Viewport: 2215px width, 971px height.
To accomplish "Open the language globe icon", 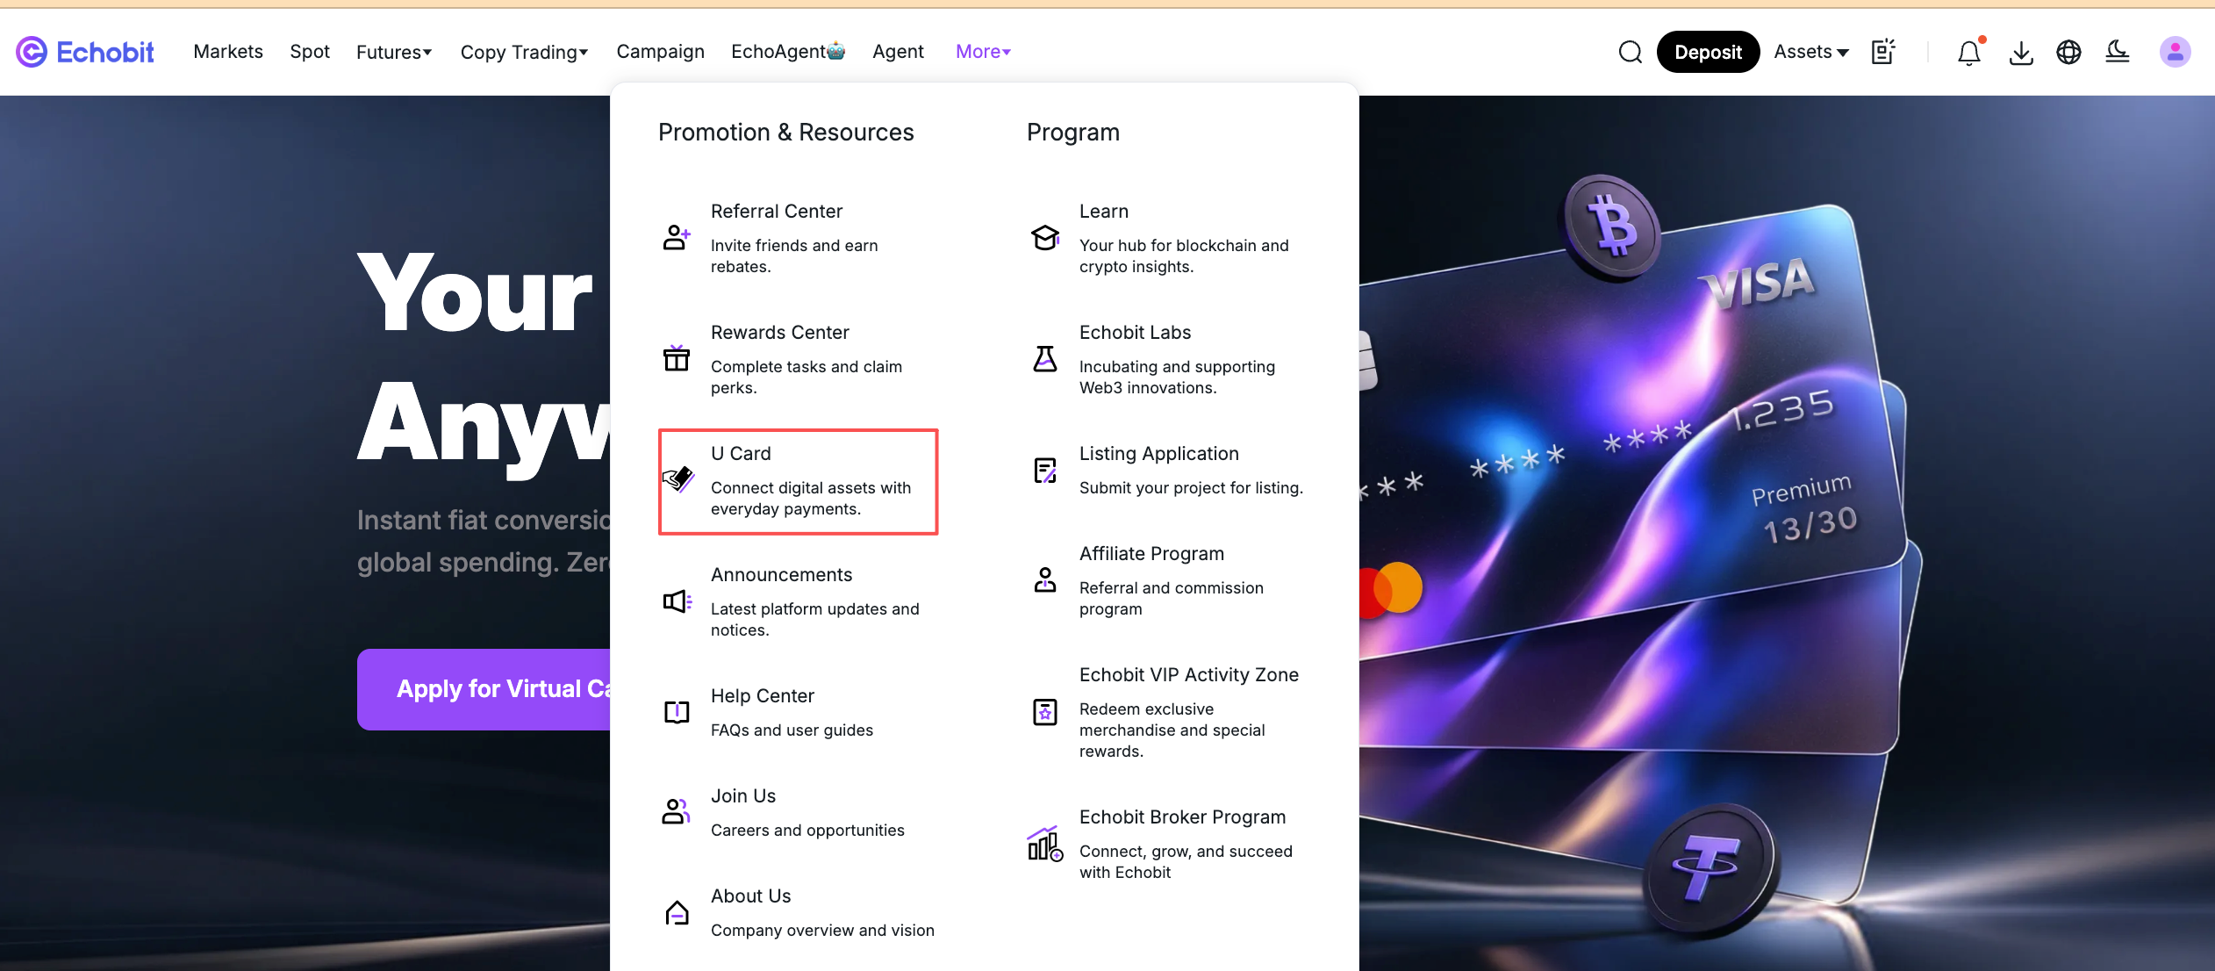I will click(2068, 53).
